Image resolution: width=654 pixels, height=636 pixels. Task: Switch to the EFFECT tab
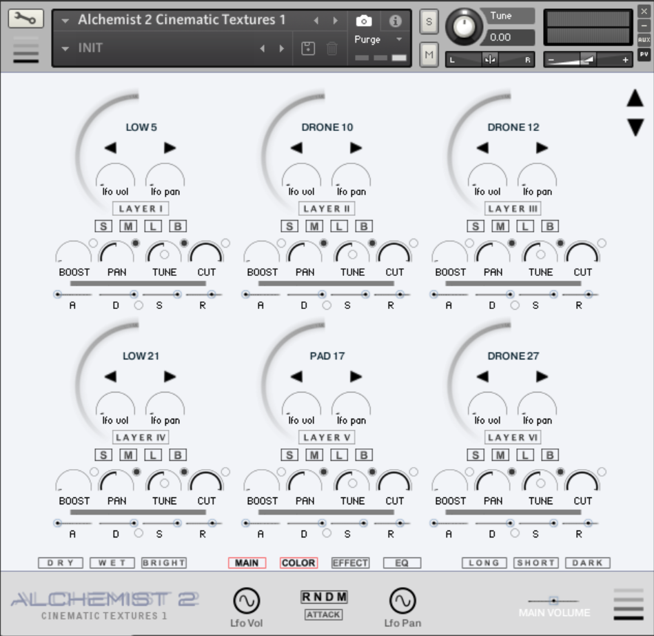click(x=350, y=563)
